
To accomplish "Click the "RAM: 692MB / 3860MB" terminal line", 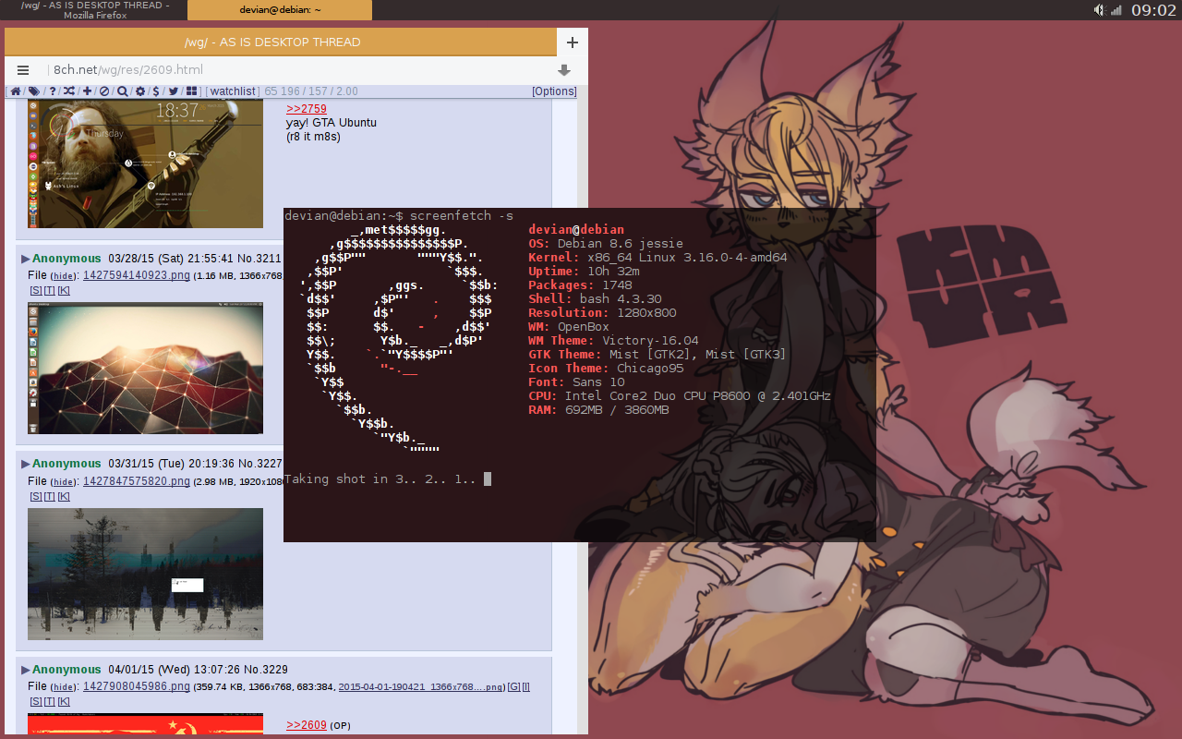I will 598,410.
